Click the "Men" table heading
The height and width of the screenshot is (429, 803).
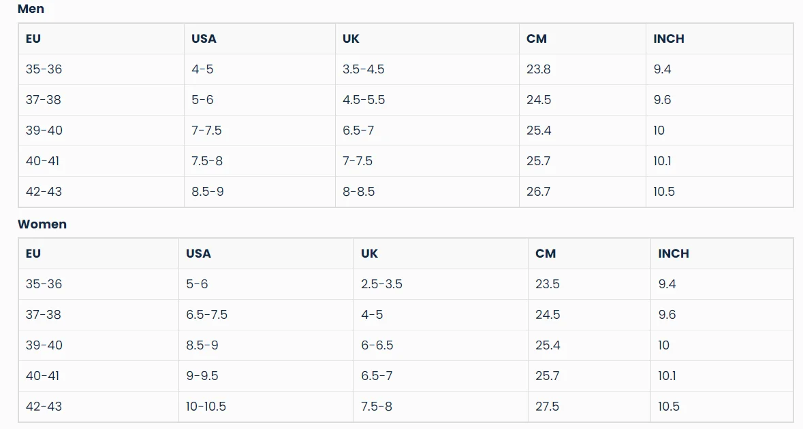31,9
